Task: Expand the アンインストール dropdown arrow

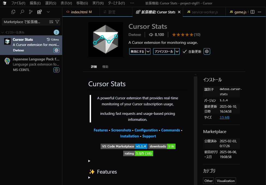Action: point(177,51)
